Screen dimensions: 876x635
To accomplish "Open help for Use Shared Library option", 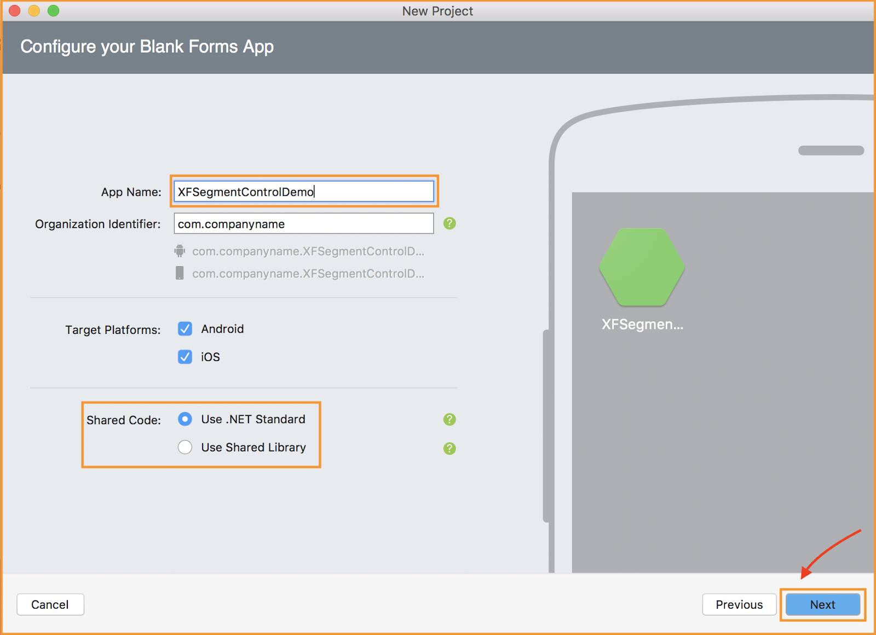I will tap(449, 448).
